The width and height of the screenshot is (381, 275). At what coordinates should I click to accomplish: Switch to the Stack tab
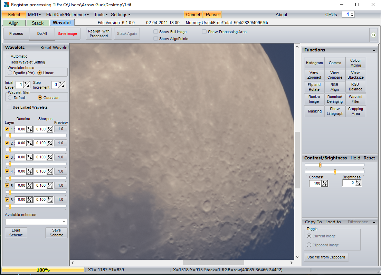tap(38, 23)
